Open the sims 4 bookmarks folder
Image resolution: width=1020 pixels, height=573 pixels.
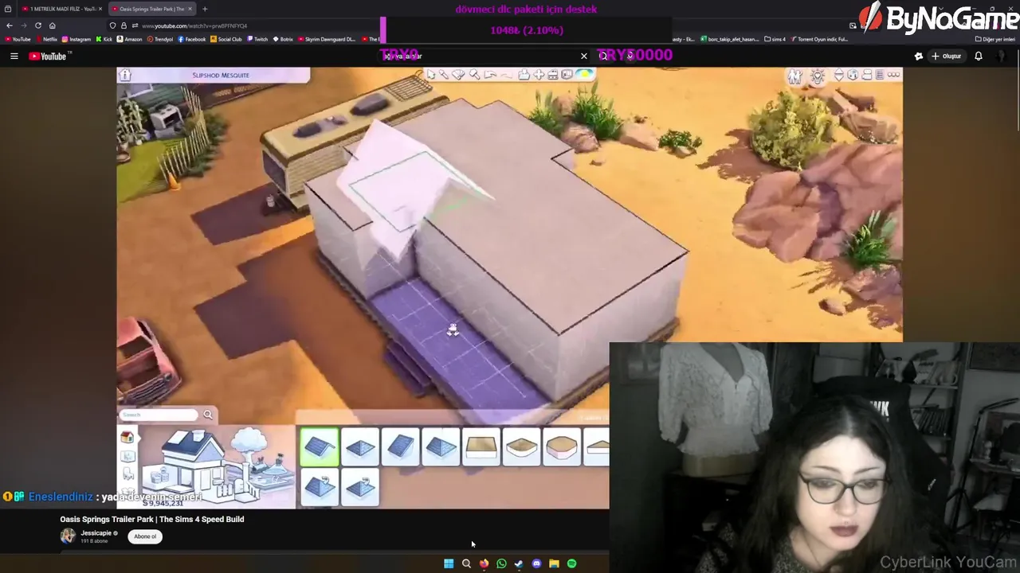click(x=775, y=39)
